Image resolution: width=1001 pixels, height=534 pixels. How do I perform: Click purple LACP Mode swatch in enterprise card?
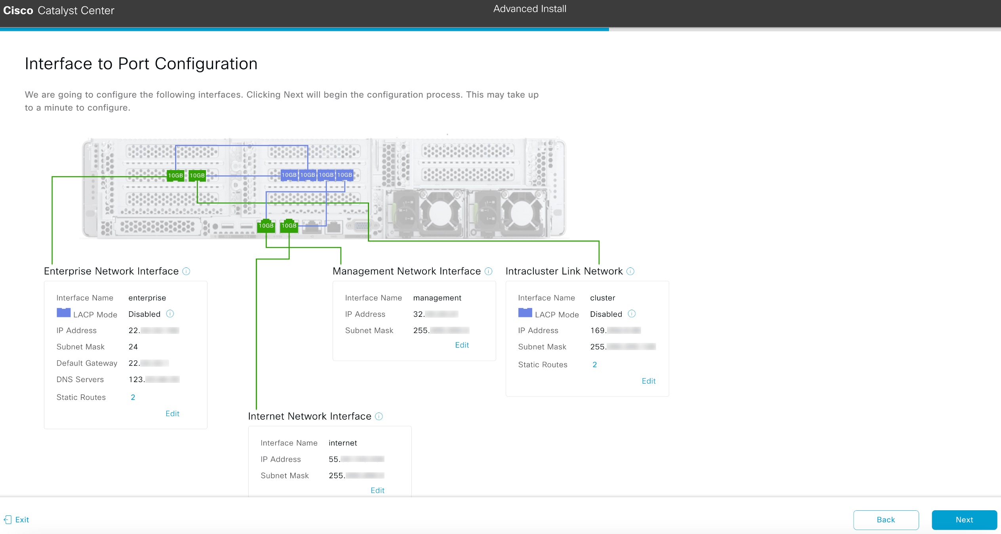(63, 313)
